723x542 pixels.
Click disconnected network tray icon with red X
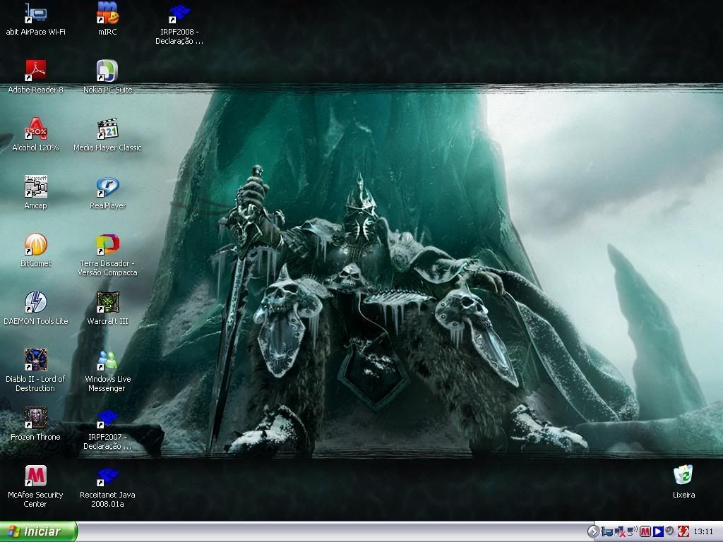coord(620,531)
